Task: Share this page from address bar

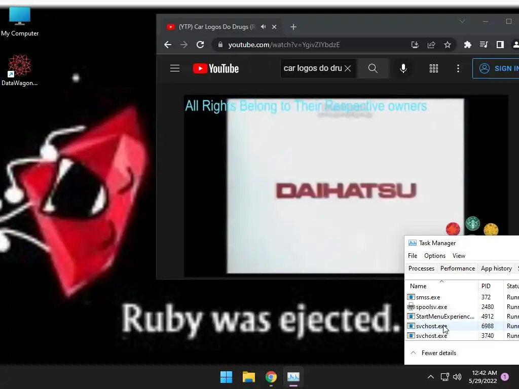Action: 431,45
